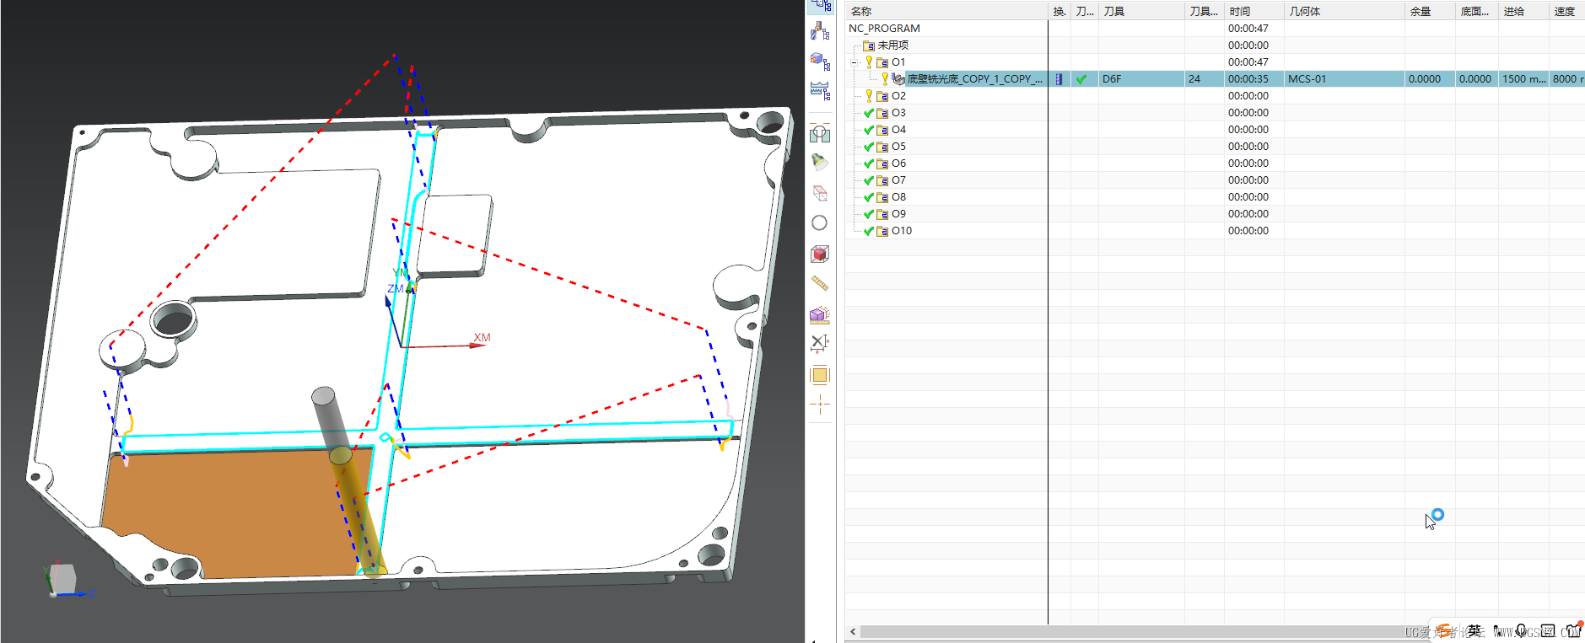This screenshot has width=1585, height=643.
Task: Toggle the 英 input language indicator
Action: (1474, 630)
